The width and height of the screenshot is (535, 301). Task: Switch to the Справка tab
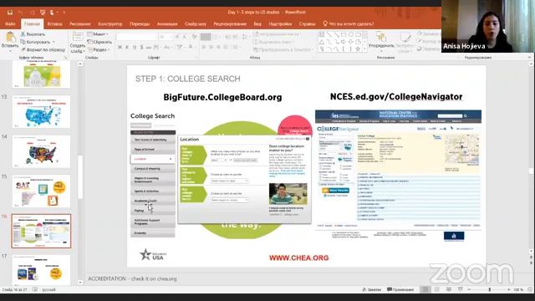coord(307,24)
